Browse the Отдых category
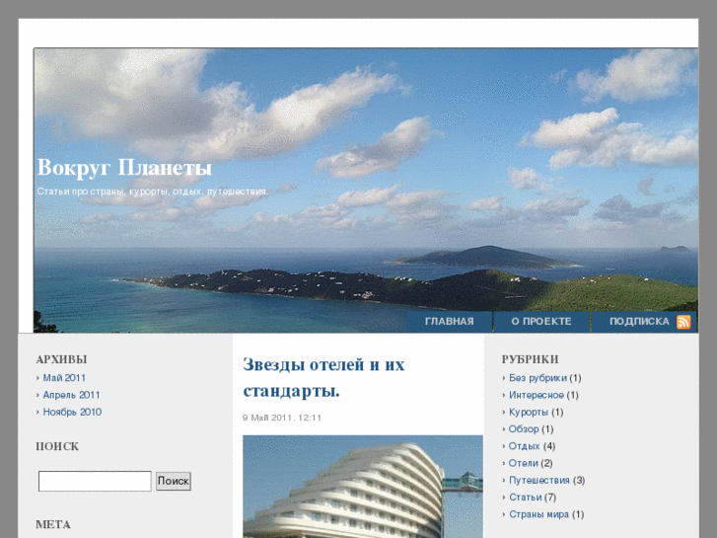717x538 pixels. pos(525,446)
